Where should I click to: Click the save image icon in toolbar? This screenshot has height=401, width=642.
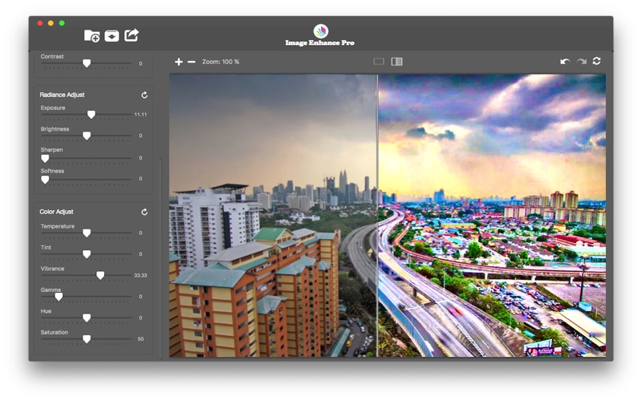(112, 35)
